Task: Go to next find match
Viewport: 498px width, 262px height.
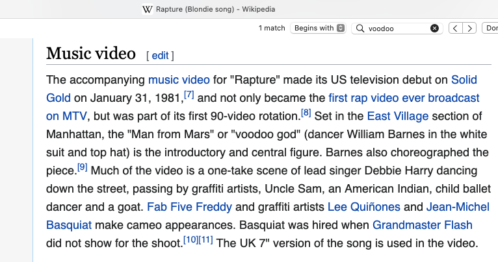Action: point(469,29)
